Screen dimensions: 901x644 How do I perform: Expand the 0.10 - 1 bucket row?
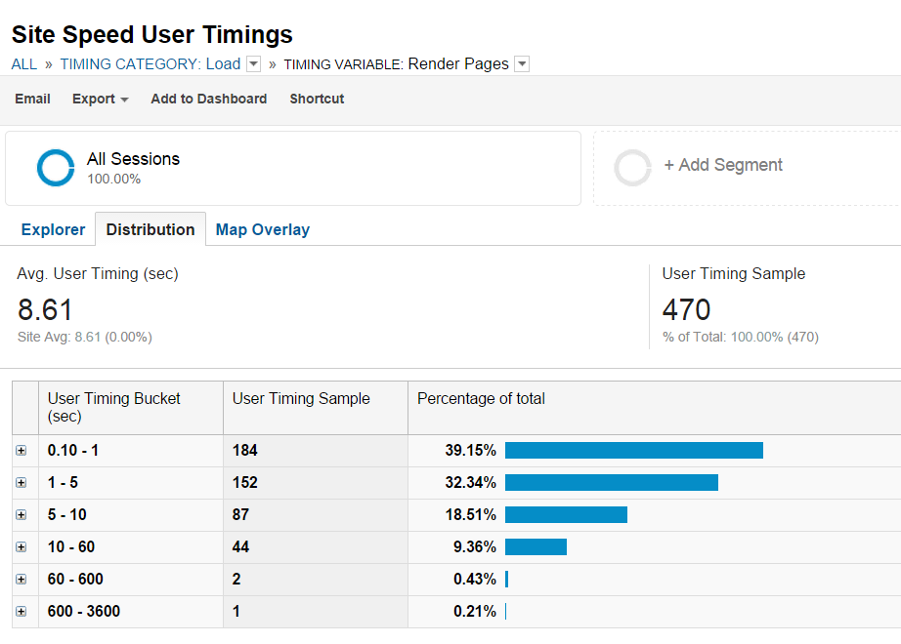coord(21,451)
